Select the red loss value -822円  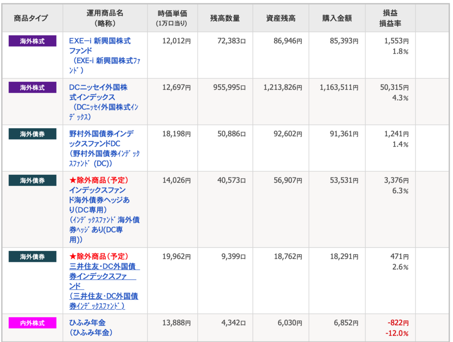point(398,323)
